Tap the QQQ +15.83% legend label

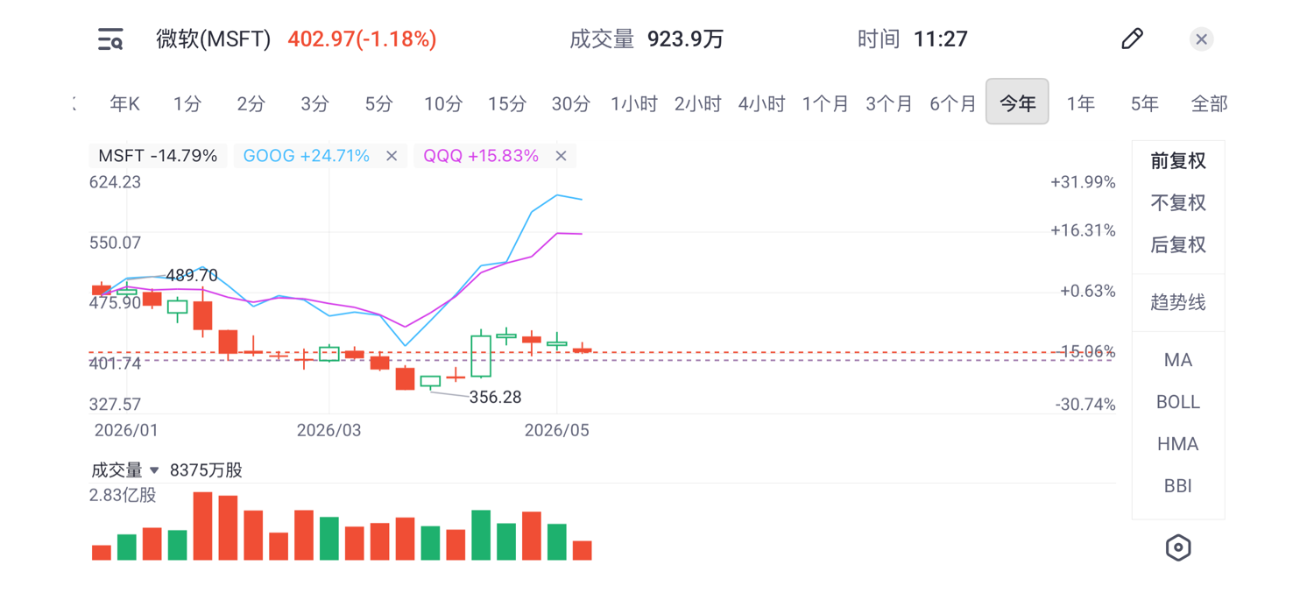[x=481, y=156]
